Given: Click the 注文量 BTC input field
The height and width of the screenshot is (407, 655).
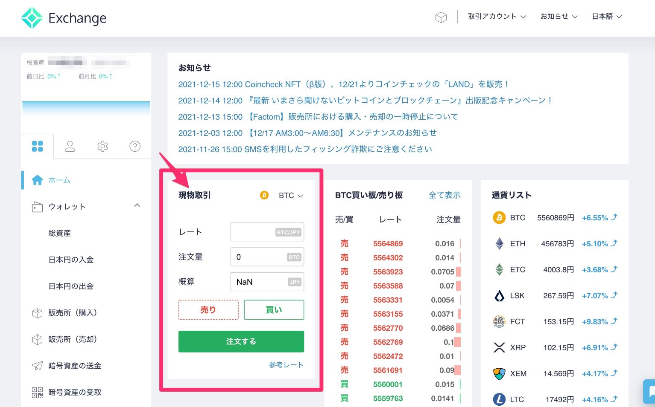Looking at the screenshot, I should (x=267, y=257).
